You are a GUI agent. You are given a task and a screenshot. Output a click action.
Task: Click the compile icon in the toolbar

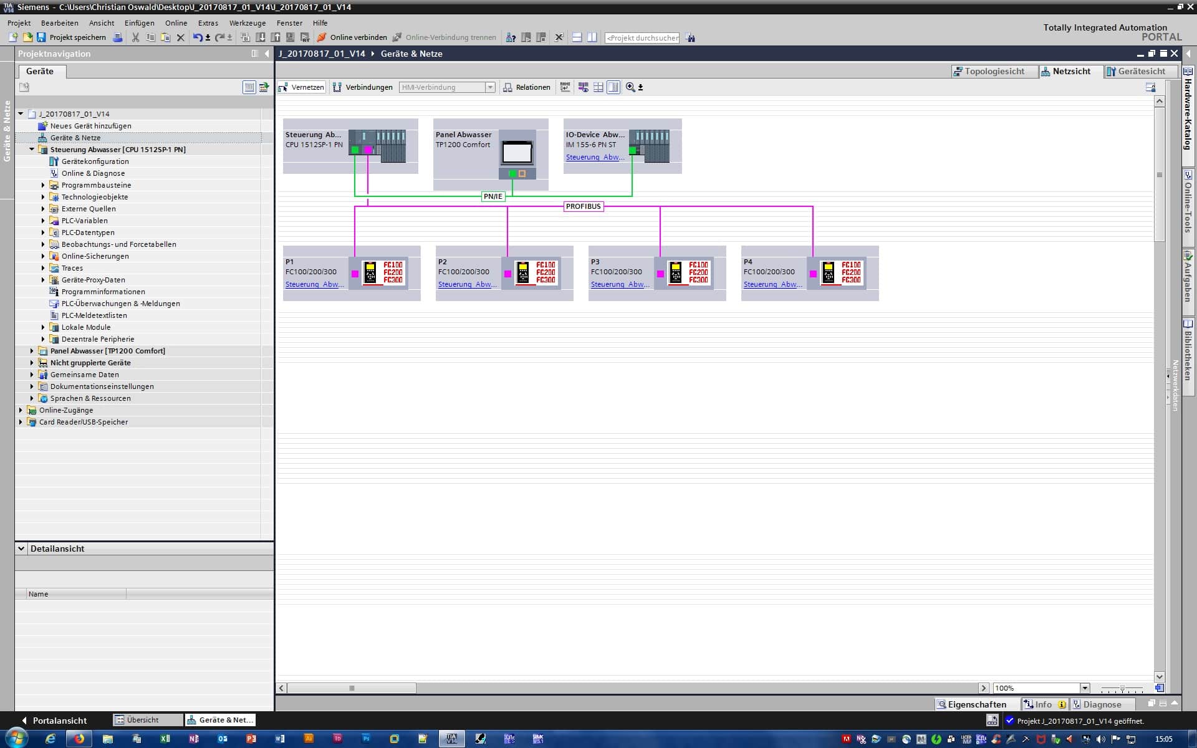pos(245,37)
